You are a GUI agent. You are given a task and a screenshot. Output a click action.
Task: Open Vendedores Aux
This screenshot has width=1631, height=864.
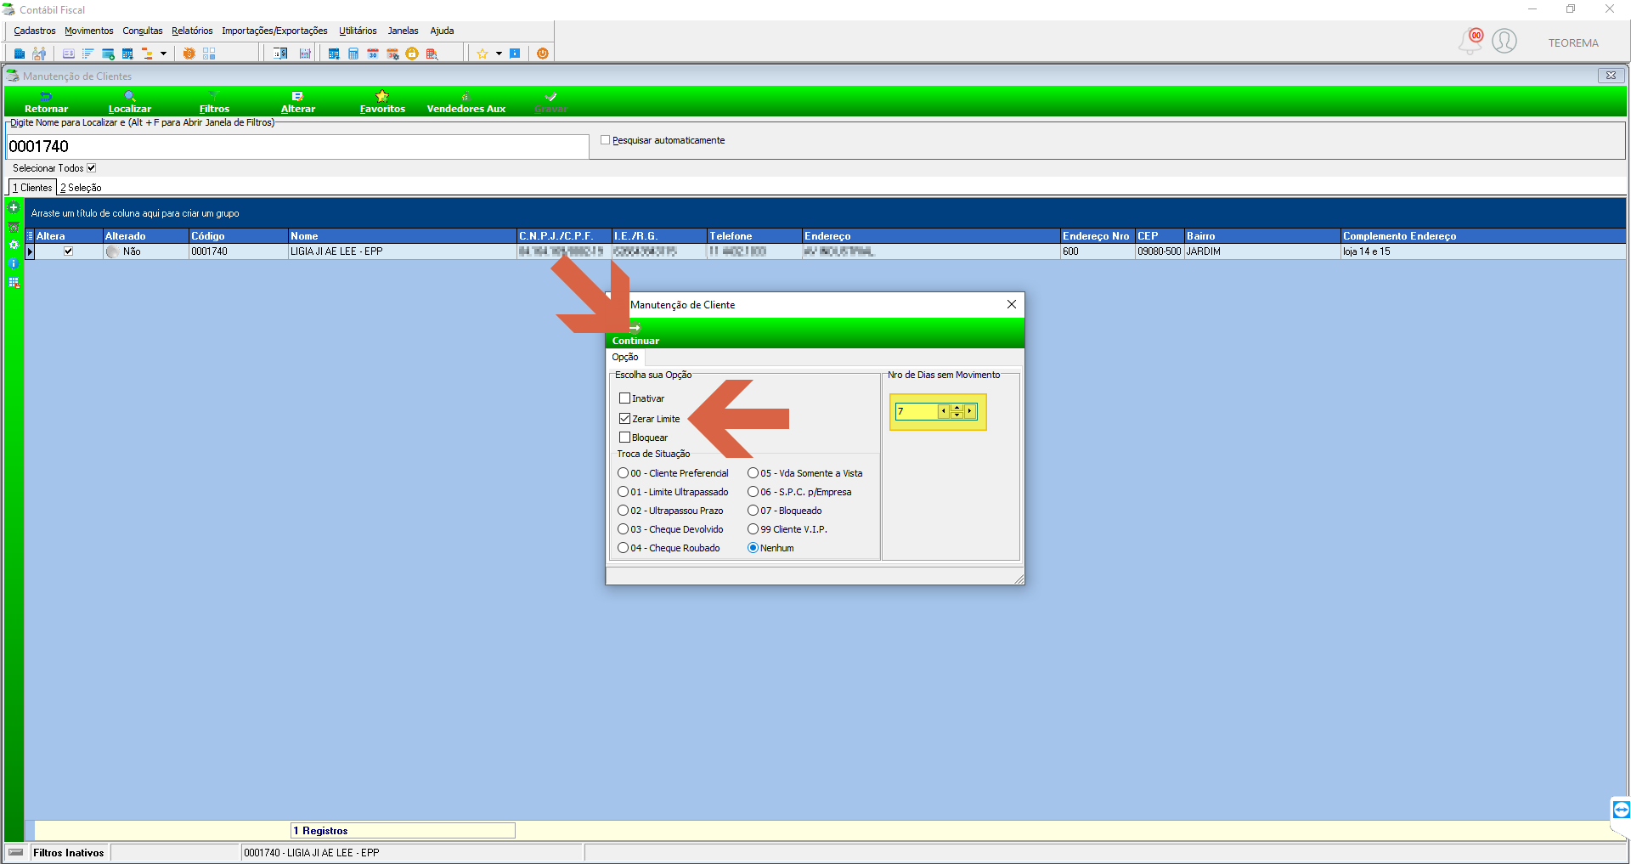point(466,102)
